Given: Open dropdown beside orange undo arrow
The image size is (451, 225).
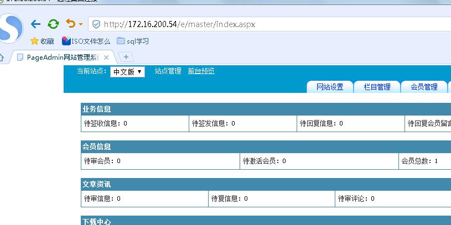Looking at the screenshot, I should (x=81, y=24).
